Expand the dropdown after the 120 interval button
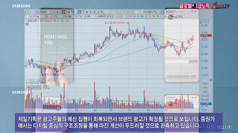 (140, 12)
